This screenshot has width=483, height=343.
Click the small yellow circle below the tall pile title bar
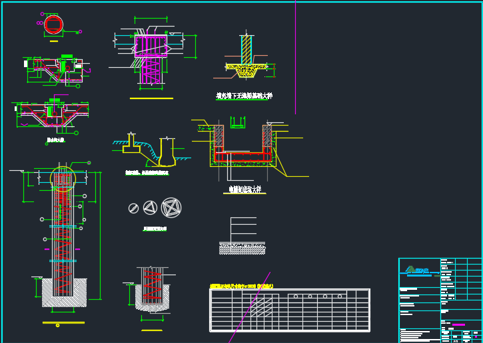click(x=57, y=326)
